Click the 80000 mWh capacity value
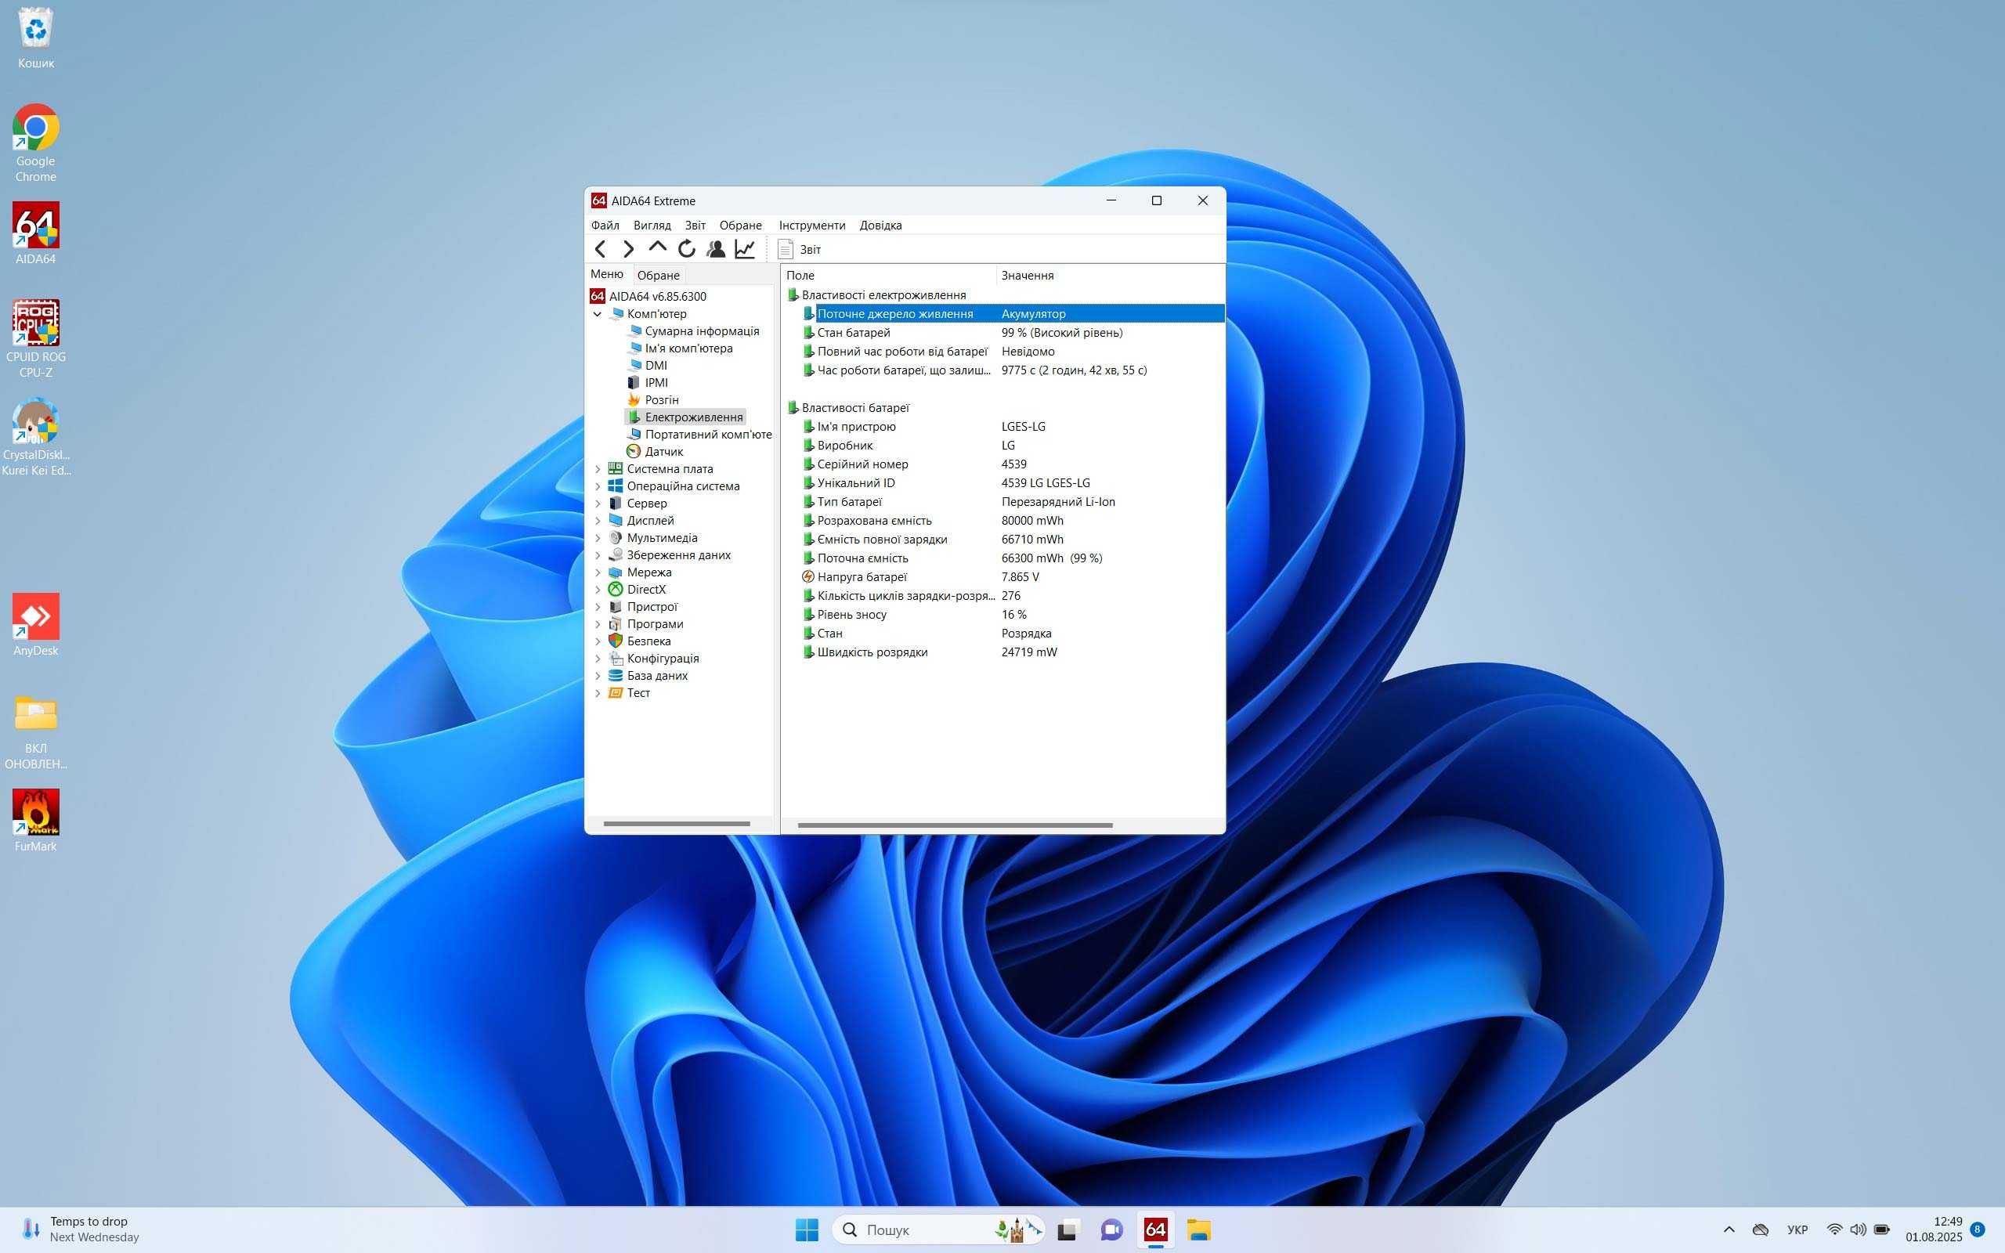This screenshot has height=1253, width=2005. tap(1032, 522)
